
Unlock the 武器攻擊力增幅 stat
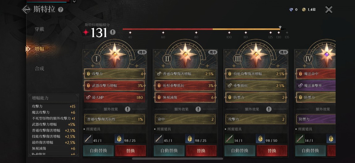coord(88,86)
